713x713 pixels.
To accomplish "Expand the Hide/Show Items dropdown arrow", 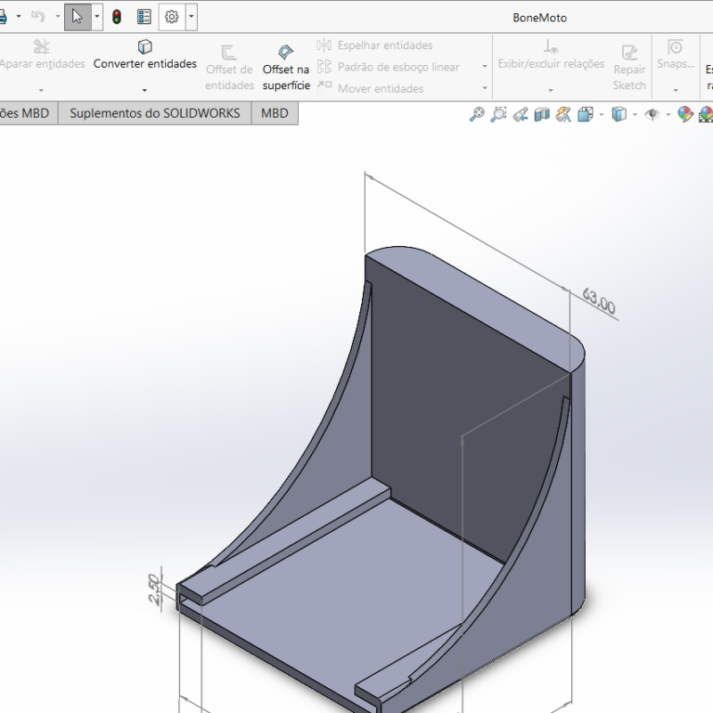I will (668, 115).
